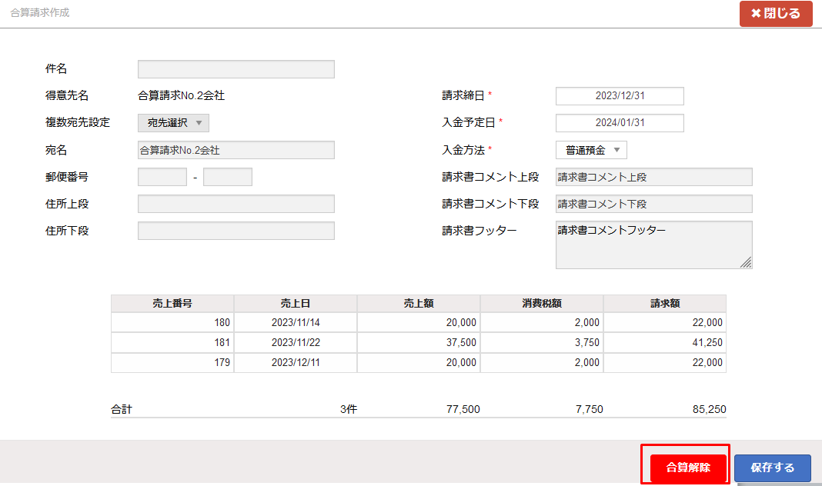Click the 売上番号 column header
822x486 pixels.
(172, 302)
